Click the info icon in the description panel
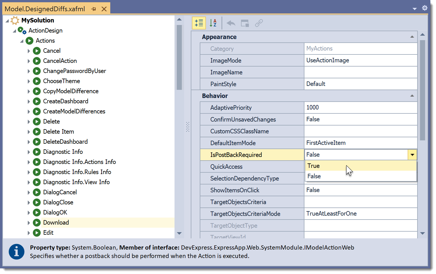Screen dimensions: 436x274 point(16,252)
